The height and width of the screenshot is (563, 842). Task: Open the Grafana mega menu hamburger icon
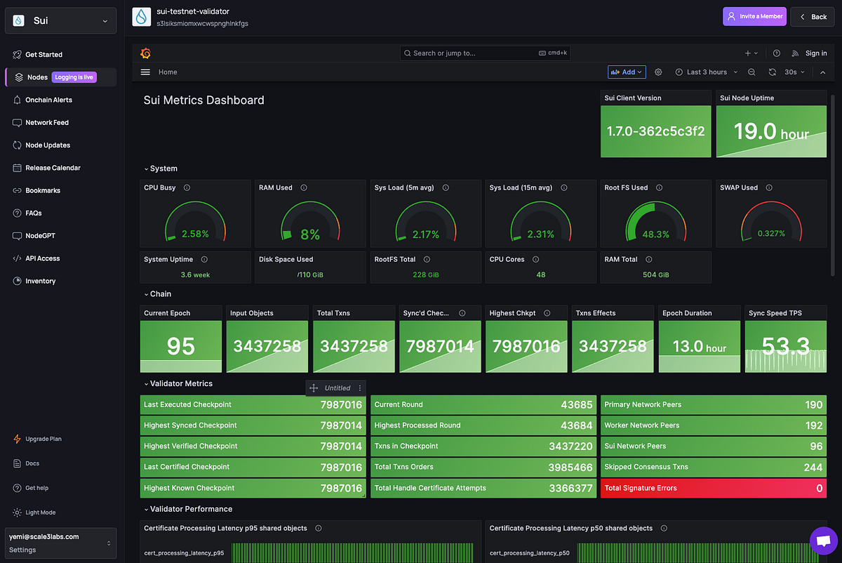tap(145, 72)
